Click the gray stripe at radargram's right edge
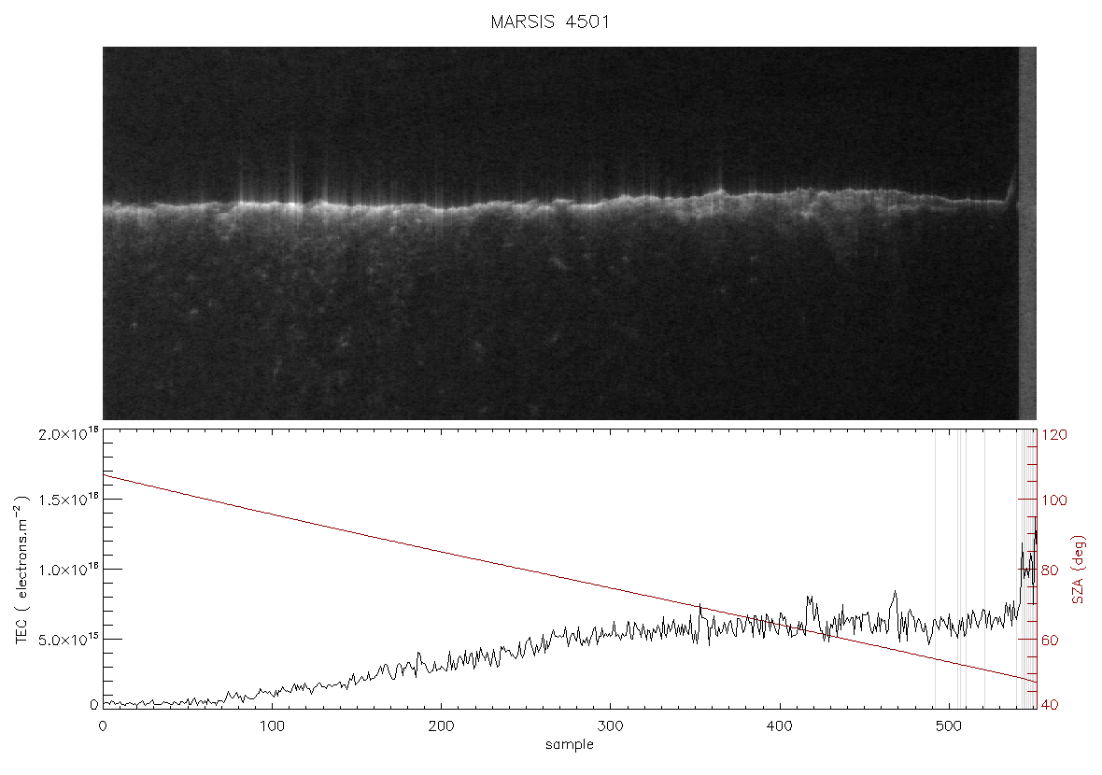1102x775 pixels. click(1027, 233)
